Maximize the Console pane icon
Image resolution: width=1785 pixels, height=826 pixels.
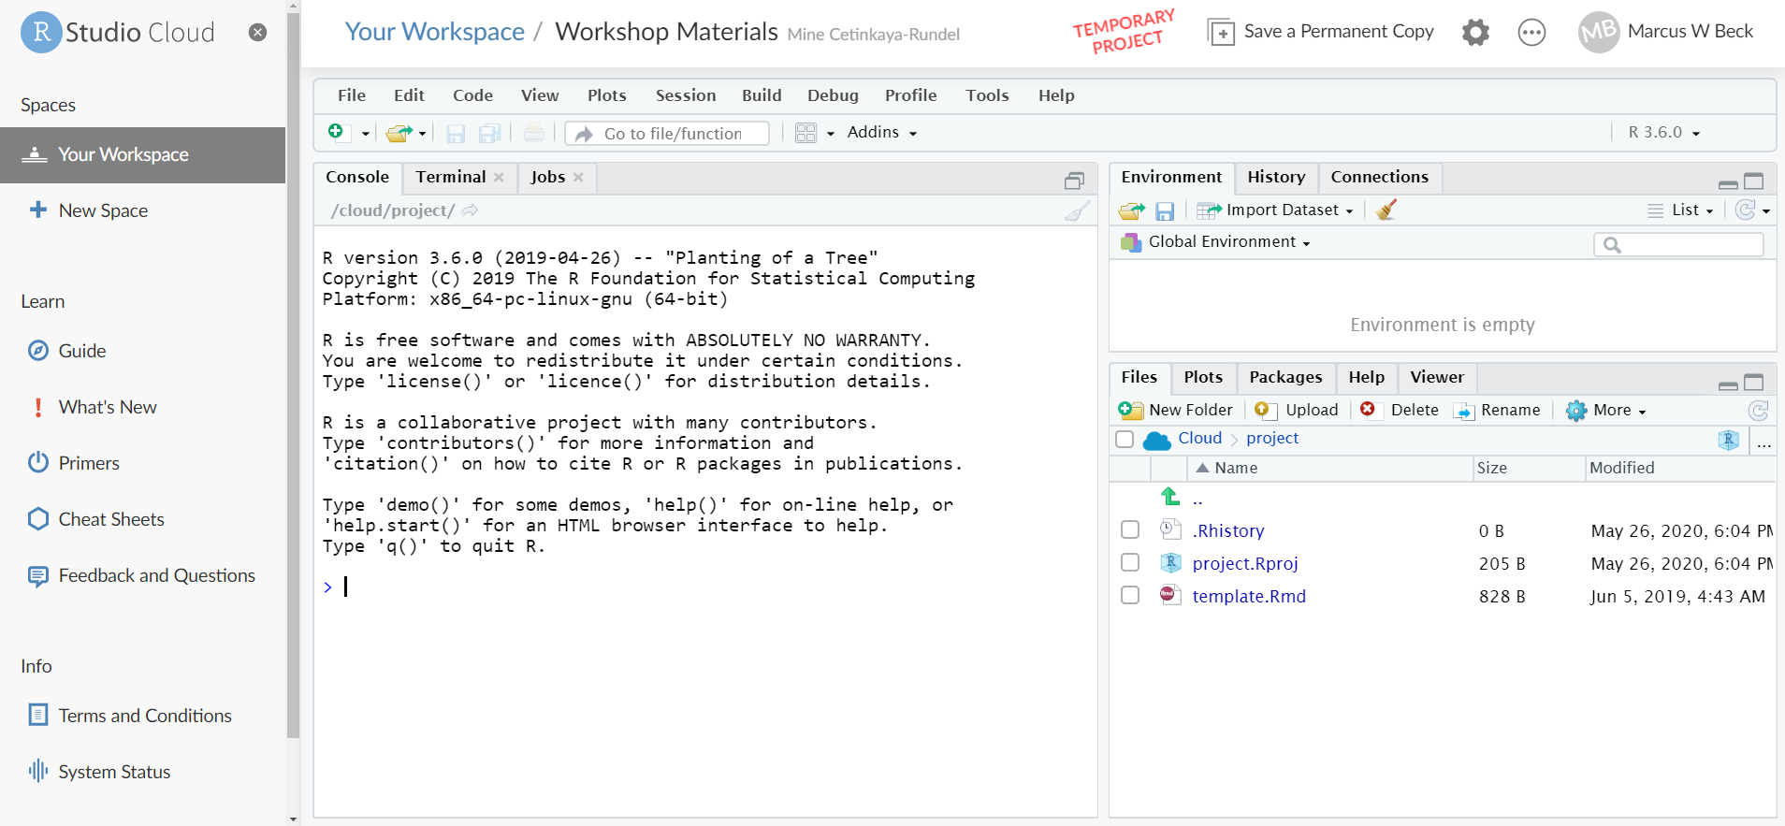[x=1074, y=181]
